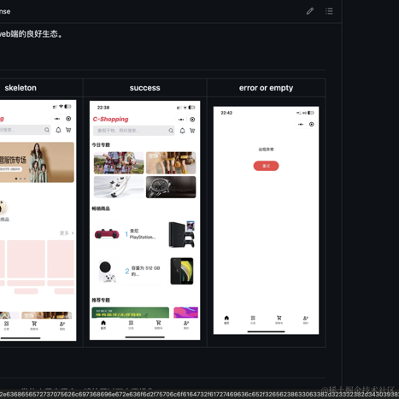This screenshot has height=399, width=399.
Task: Tap the profile tab icon in success phone
Action: pyautogui.click(x=186, y=323)
